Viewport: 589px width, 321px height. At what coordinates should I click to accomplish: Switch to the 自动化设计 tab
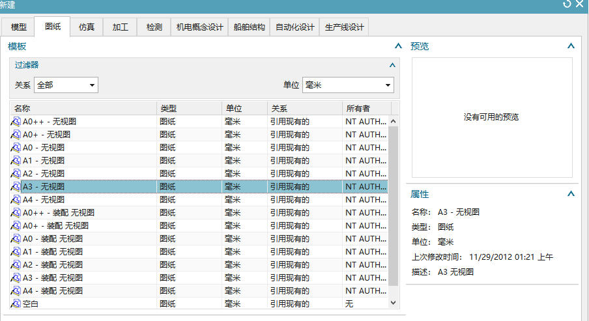[x=295, y=27]
